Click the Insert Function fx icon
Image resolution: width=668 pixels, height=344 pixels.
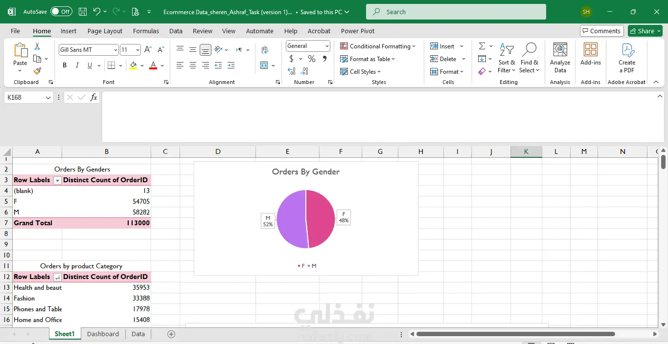(x=94, y=97)
